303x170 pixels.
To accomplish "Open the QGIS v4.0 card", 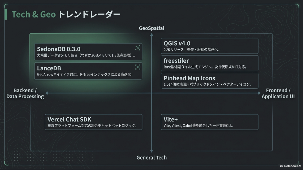I will click(x=209, y=46).
